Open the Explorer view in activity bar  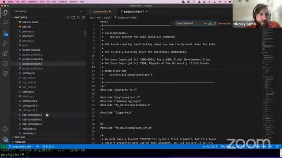coord(5,13)
